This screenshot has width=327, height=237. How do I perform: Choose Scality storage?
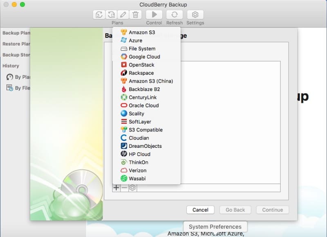[146, 114]
